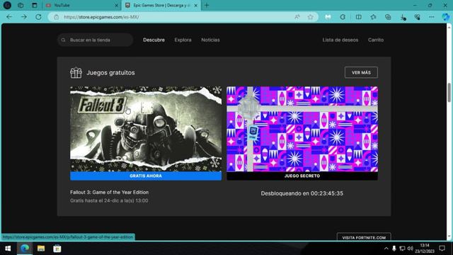Go back to the previous page
The width and height of the screenshot is (453, 255).
(x=9, y=17)
